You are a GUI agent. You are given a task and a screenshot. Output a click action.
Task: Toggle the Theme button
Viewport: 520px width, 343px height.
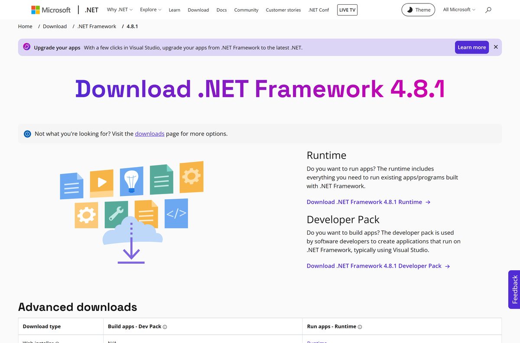click(418, 10)
